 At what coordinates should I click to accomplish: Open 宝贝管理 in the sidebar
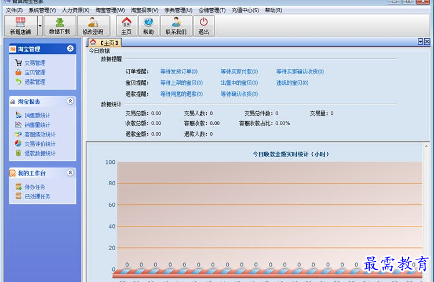(x=35, y=72)
